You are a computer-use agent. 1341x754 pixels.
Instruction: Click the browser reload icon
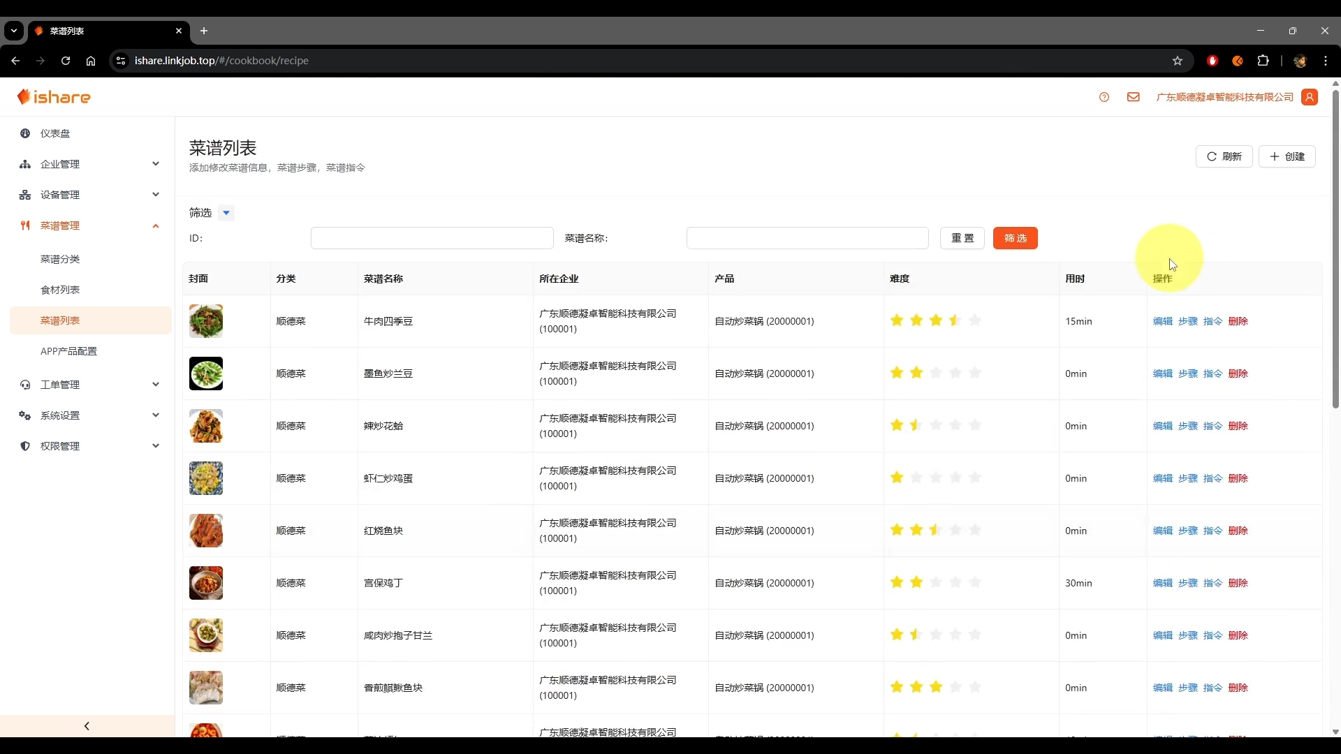66,61
